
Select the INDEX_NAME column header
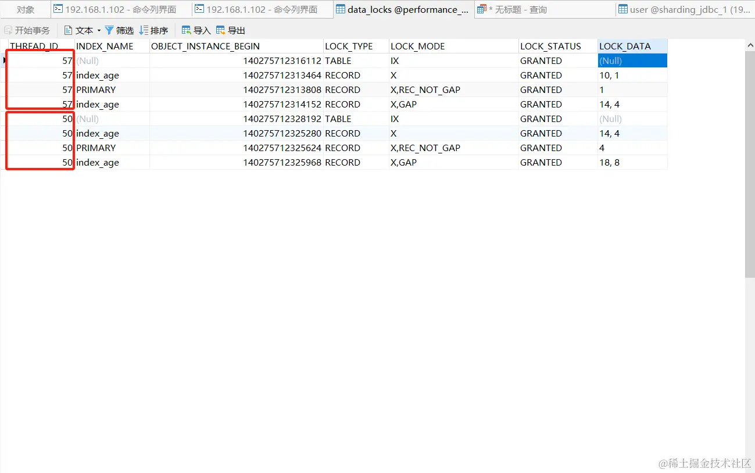pos(112,46)
